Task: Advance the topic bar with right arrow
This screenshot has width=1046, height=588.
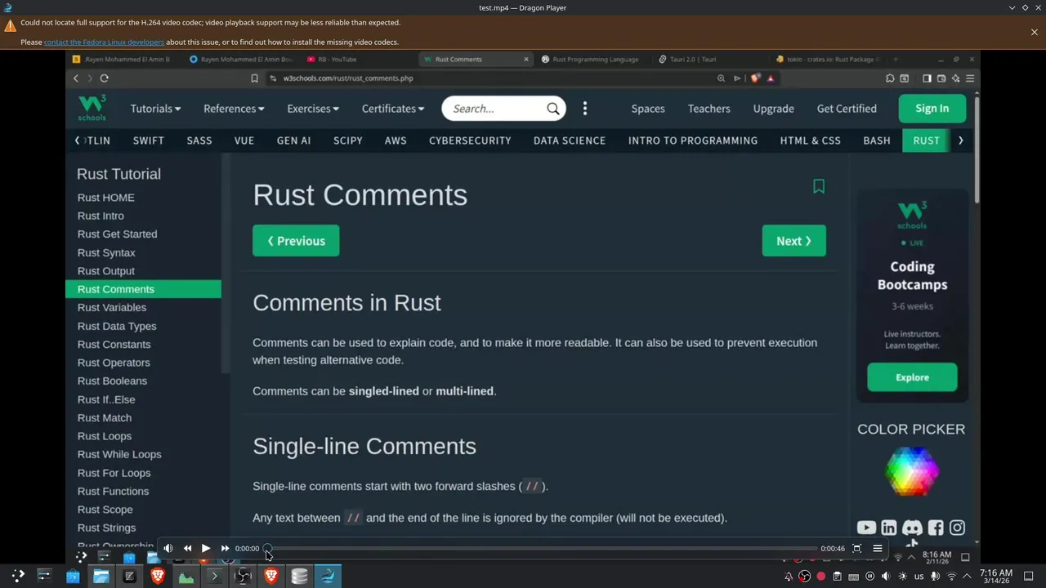Action: (x=961, y=140)
